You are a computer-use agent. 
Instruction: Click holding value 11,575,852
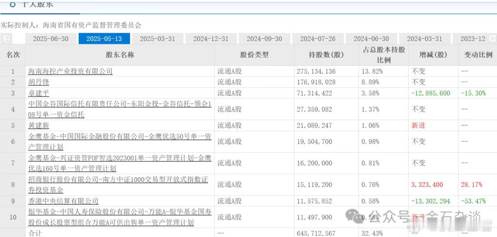[x=314, y=201]
